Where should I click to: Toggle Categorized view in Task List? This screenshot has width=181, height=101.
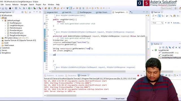[160, 16]
